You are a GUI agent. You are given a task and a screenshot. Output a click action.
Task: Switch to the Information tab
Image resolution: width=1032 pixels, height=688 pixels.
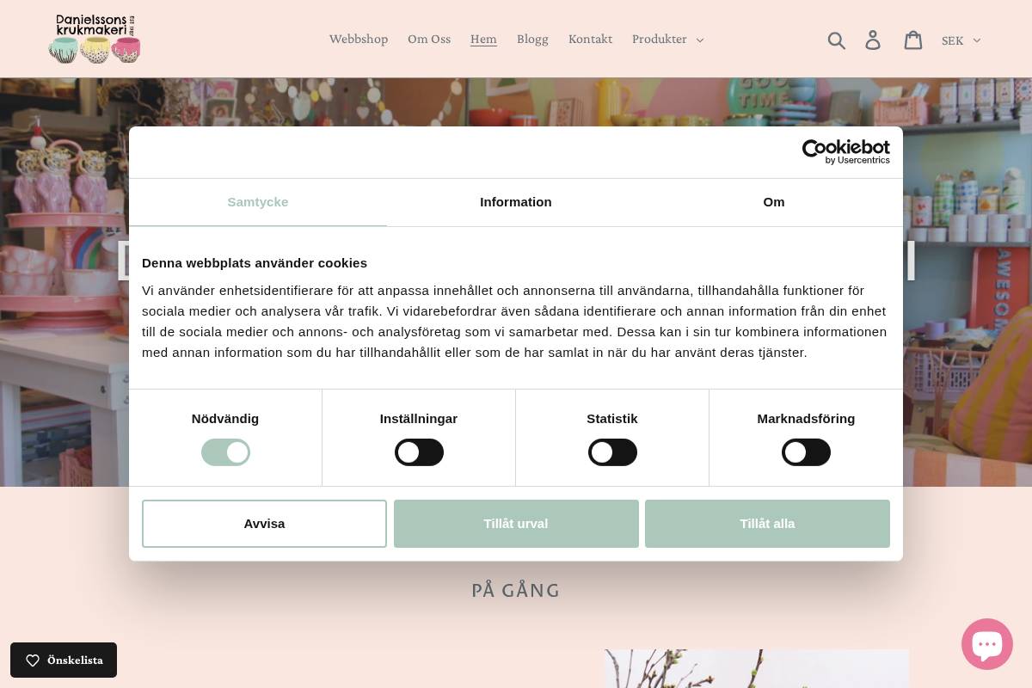tap(516, 202)
